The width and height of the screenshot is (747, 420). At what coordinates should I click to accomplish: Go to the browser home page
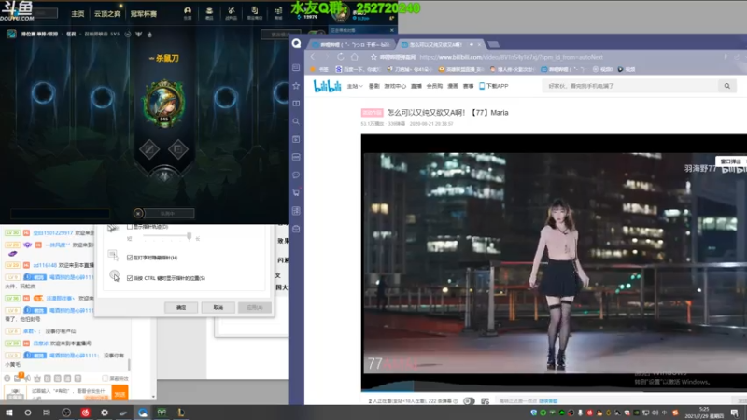click(355, 57)
